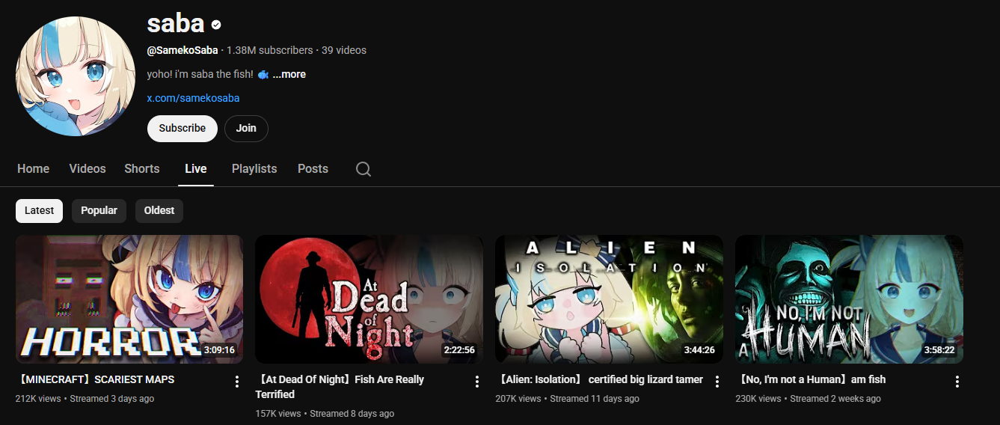Image resolution: width=1000 pixels, height=425 pixels.
Task: Open the x.com/samekosaba link
Action: [193, 98]
